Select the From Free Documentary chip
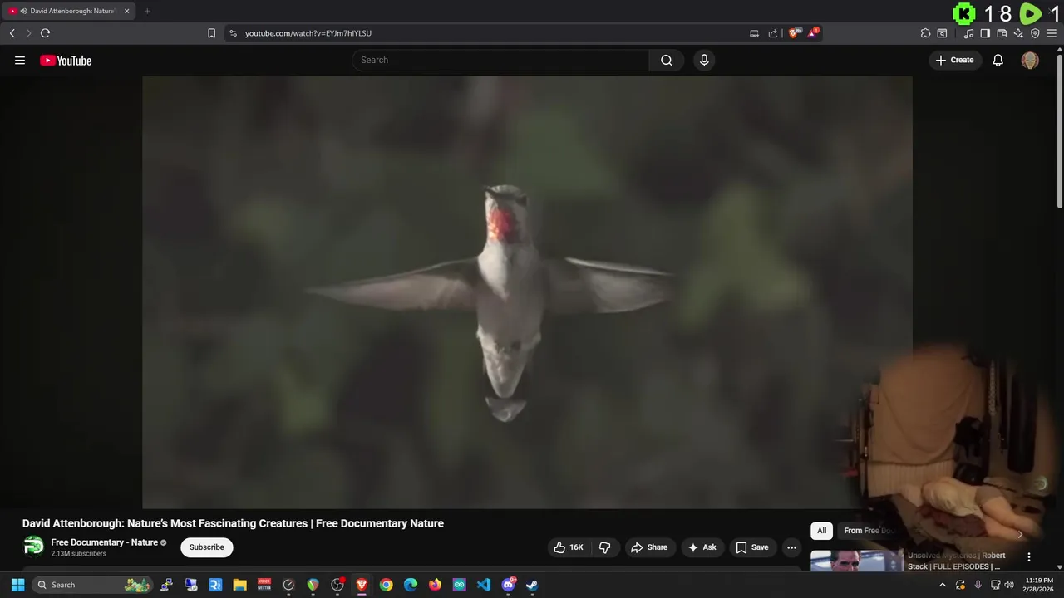Viewport: 1064px width, 598px height. click(868, 531)
